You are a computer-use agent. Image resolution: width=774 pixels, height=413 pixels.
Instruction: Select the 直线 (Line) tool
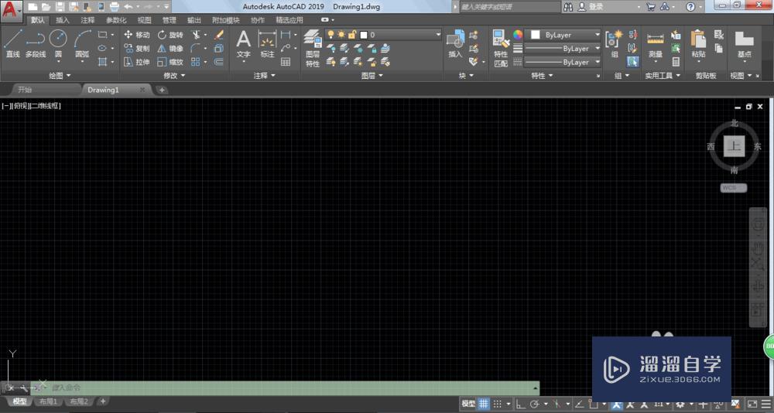[13, 44]
